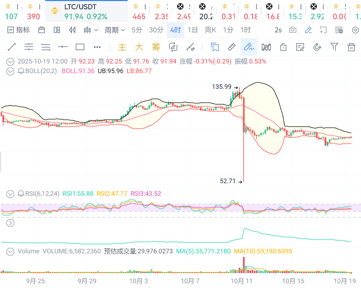Click the fullscreen expand icon
The width and height of the screenshot is (361, 288).
pyautogui.click(x=323, y=30)
